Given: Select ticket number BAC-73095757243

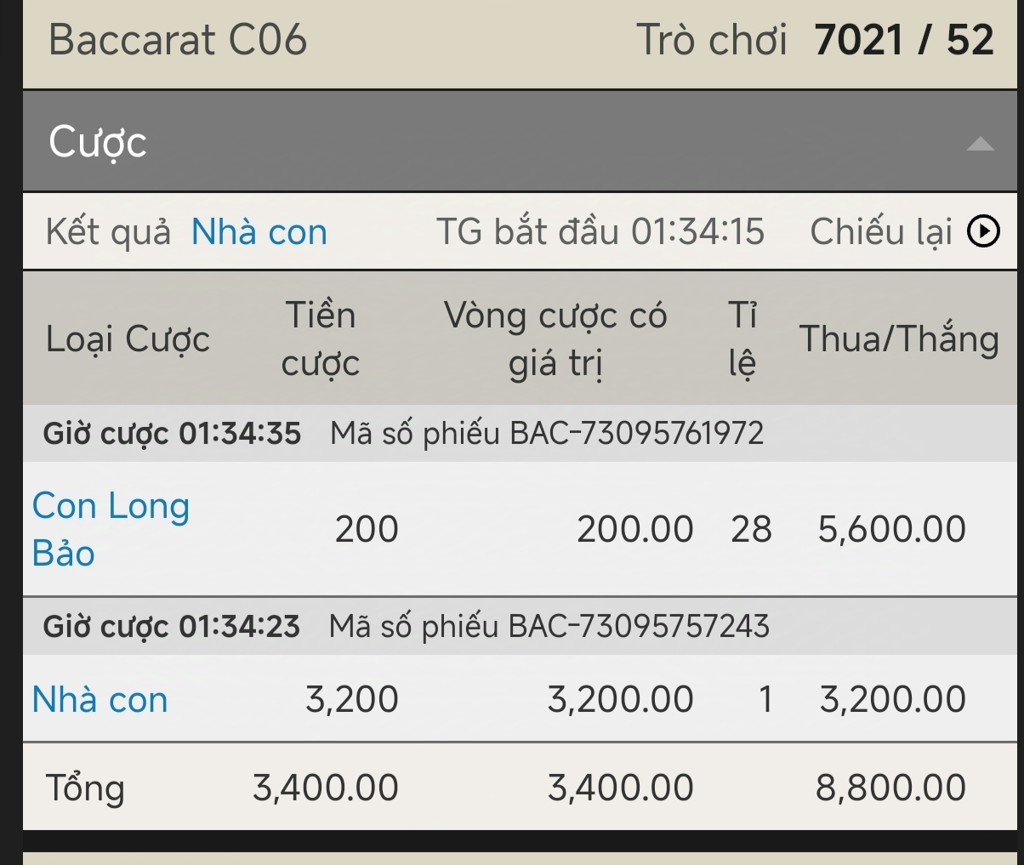Looking at the screenshot, I should [x=638, y=627].
